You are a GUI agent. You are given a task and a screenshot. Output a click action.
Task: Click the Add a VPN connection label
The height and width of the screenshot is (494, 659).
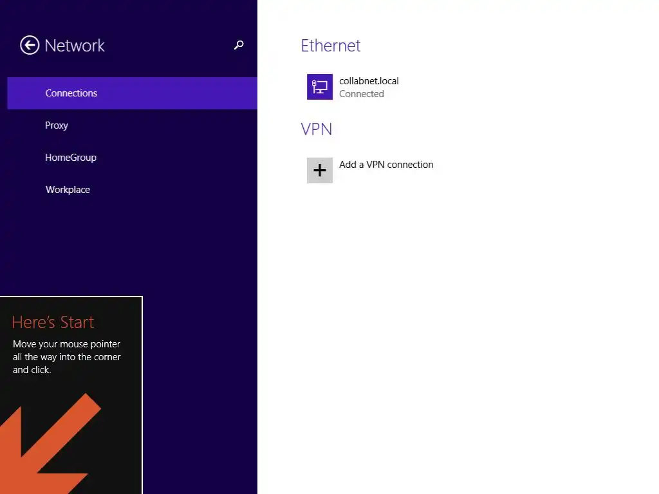point(386,165)
